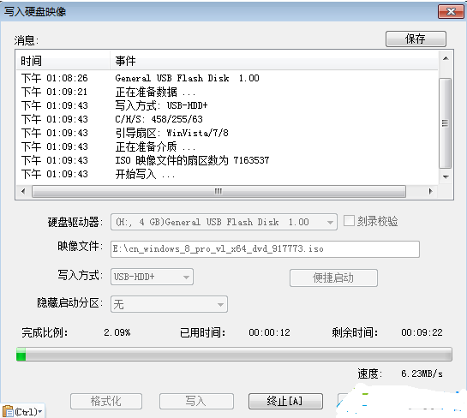This screenshot has height=418, width=467.
Task: Click the horizontal scrollbar thumb
Action: (x=219, y=191)
